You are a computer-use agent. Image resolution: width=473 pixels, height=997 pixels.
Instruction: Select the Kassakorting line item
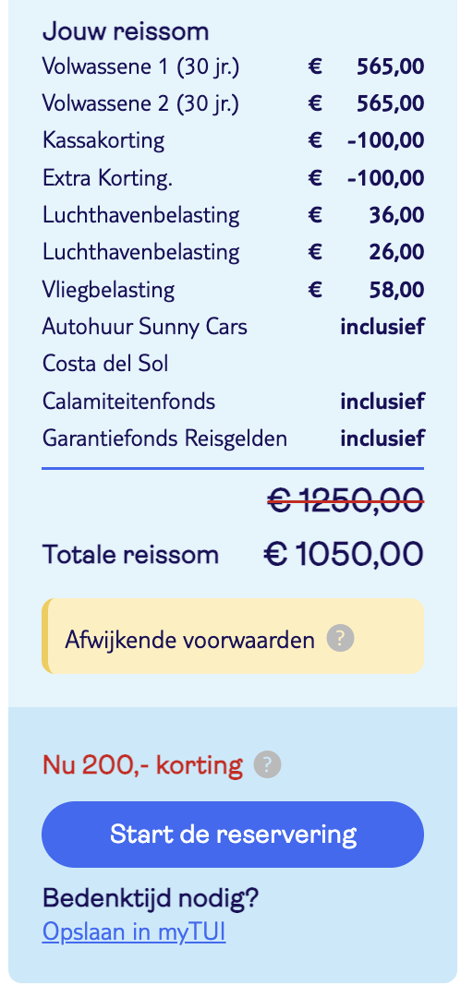(233, 140)
